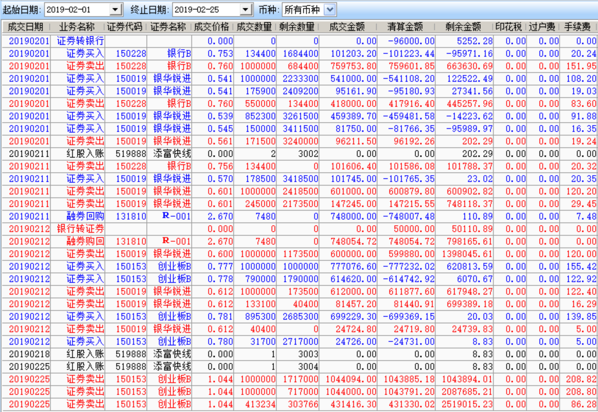Sort by the 证券代码 column header
This screenshot has height=412, width=598.
tap(126, 27)
